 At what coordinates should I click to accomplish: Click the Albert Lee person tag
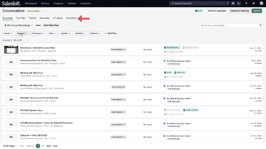click(x=179, y=73)
